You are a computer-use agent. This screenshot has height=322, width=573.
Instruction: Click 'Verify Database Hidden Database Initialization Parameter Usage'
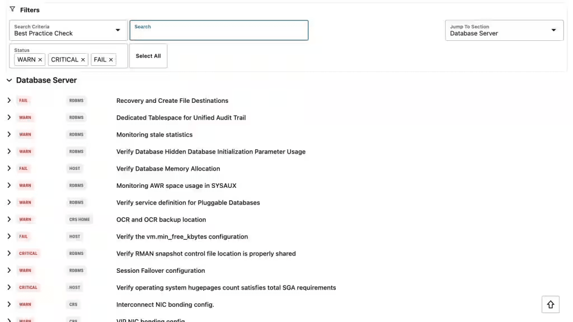click(211, 151)
